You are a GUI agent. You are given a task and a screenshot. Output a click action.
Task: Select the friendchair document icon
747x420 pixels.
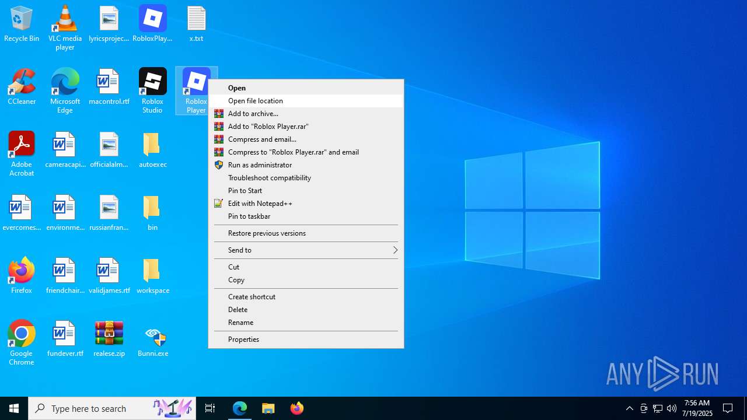65,276
